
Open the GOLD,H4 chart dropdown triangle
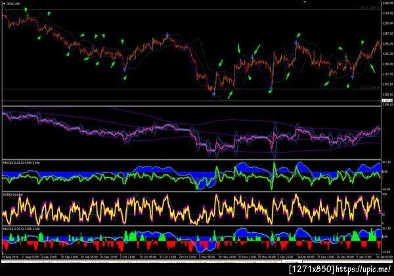4,4
